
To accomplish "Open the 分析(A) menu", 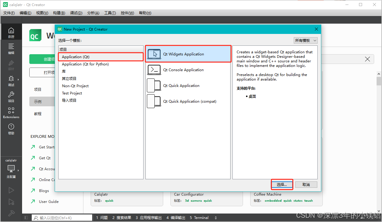I will [93, 13].
